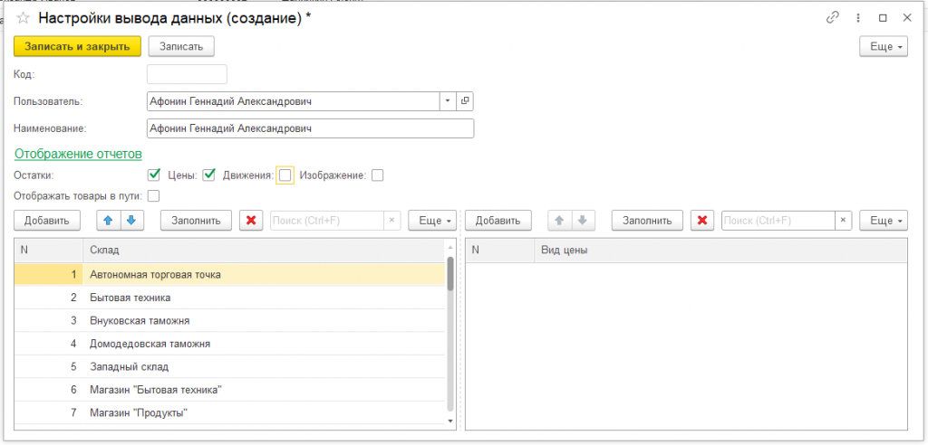
Task: Move price type row up (gray arrow)
Action: (559, 221)
